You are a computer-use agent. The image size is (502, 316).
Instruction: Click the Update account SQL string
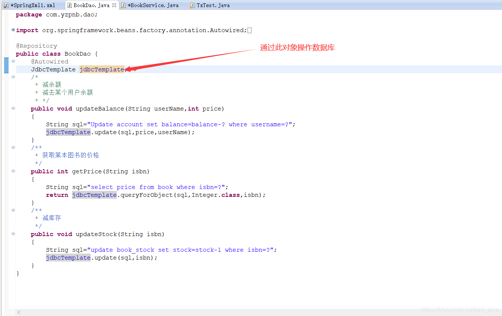tap(191, 124)
